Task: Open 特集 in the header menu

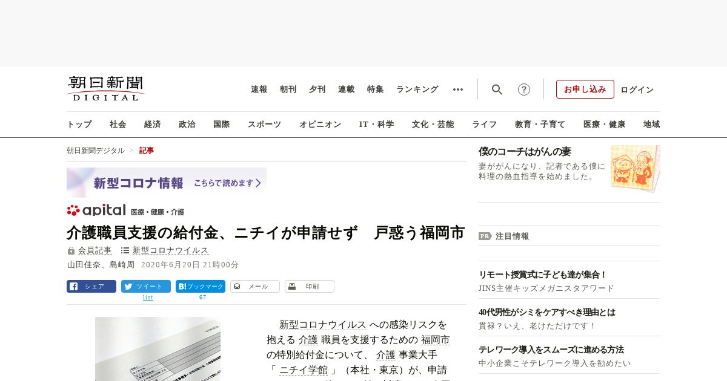Action: click(376, 90)
